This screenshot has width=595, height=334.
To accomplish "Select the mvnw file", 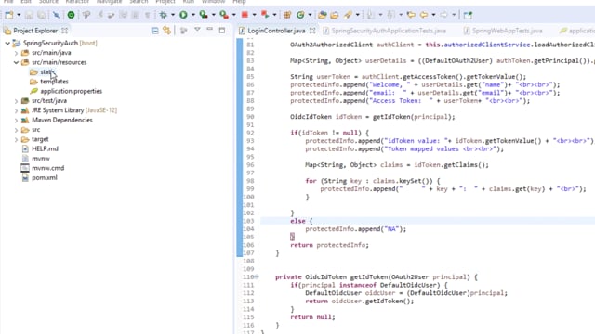I will click(41, 159).
